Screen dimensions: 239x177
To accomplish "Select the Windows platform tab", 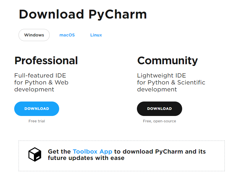I will [34, 35].
